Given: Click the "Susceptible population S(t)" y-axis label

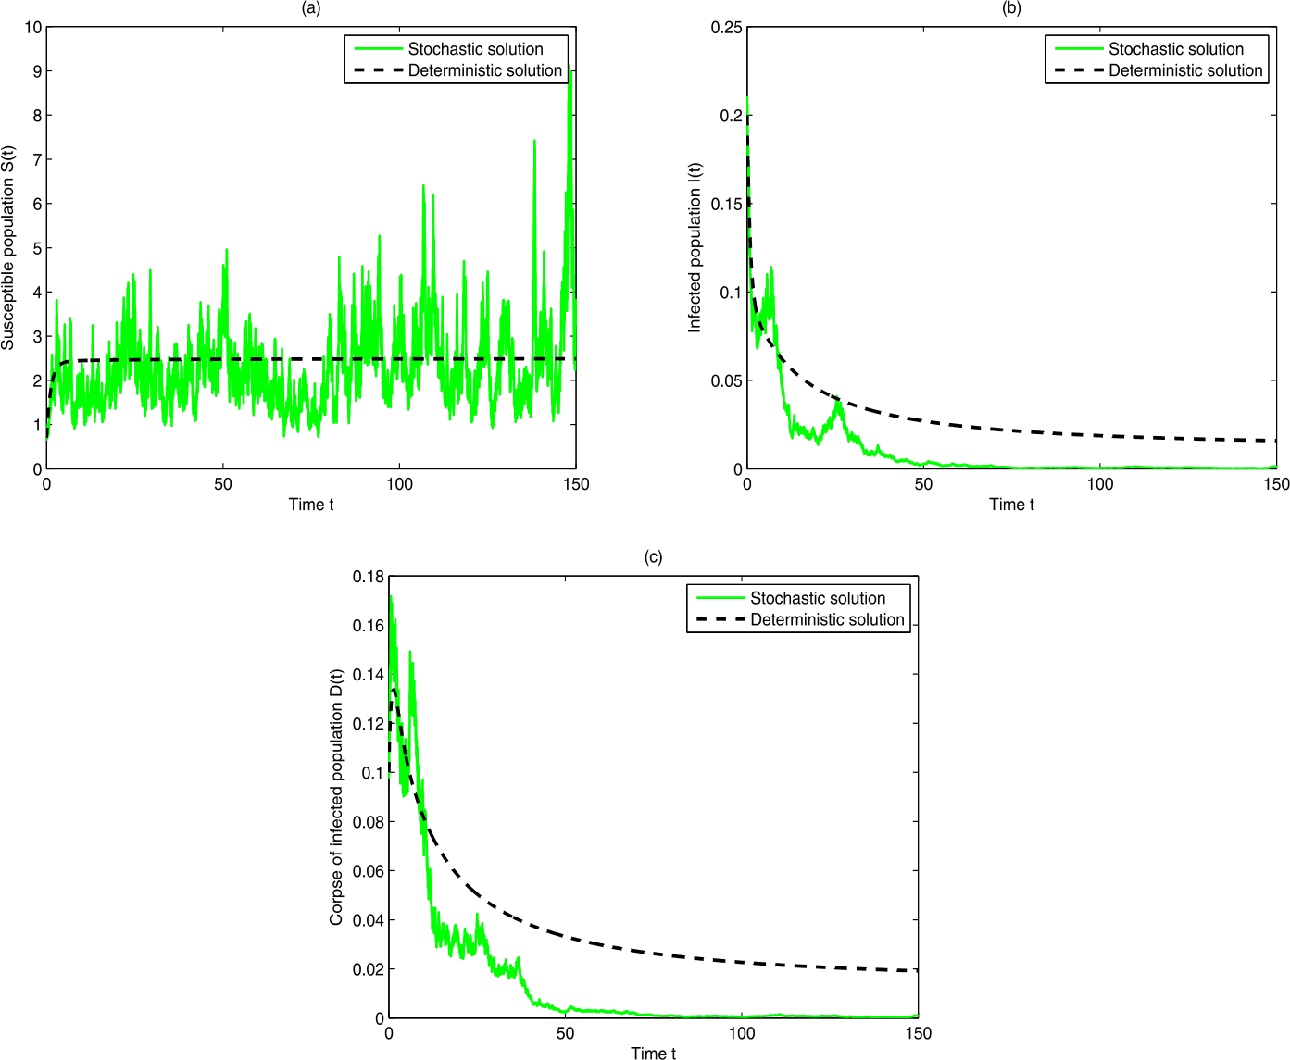Looking at the screenshot, I should point(8,247).
